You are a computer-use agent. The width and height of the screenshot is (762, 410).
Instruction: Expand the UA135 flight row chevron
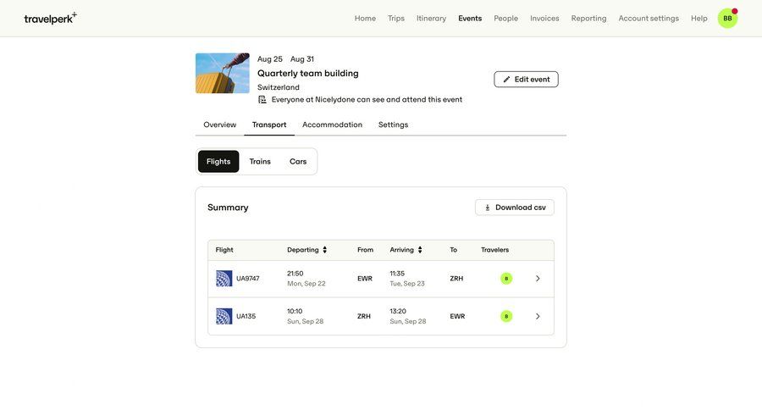pyautogui.click(x=538, y=316)
